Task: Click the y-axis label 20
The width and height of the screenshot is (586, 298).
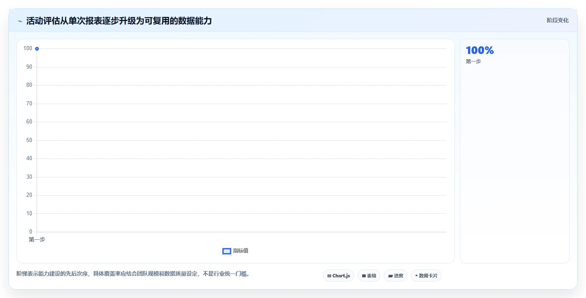Action: point(29,195)
